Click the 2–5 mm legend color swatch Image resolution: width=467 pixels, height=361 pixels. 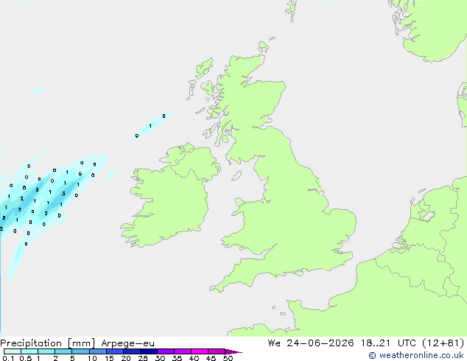pos(63,351)
